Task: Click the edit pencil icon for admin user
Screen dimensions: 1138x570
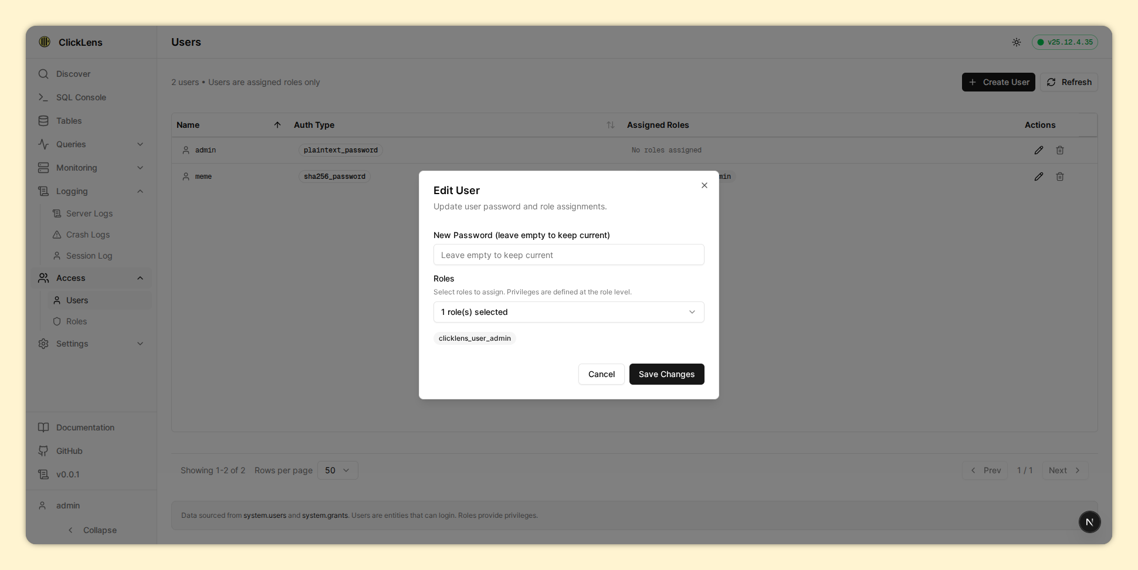Action: [1038, 150]
